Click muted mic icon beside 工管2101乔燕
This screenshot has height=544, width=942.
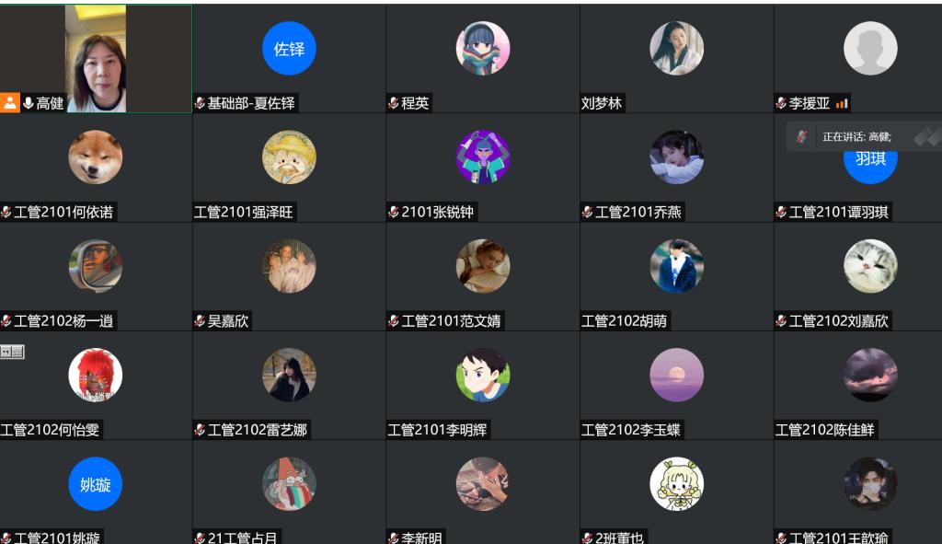coord(588,213)
